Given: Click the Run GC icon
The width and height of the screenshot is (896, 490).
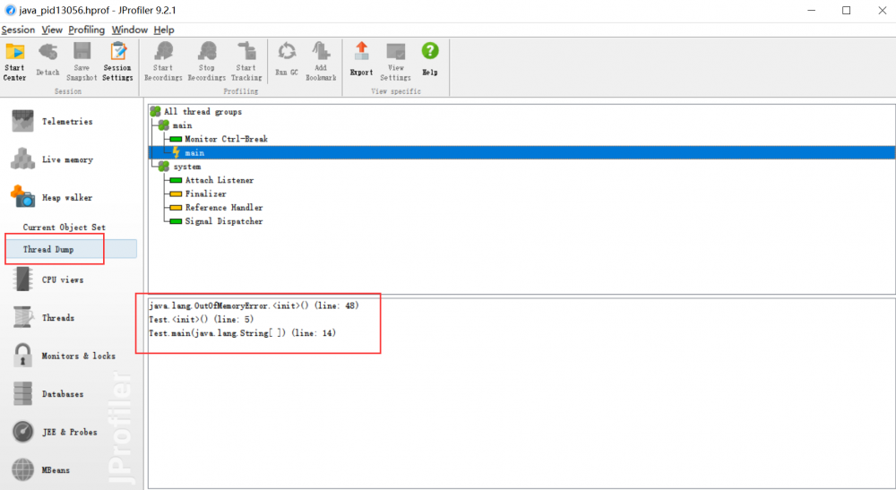Looking at the screenshot, I should (x=287, y=59).
